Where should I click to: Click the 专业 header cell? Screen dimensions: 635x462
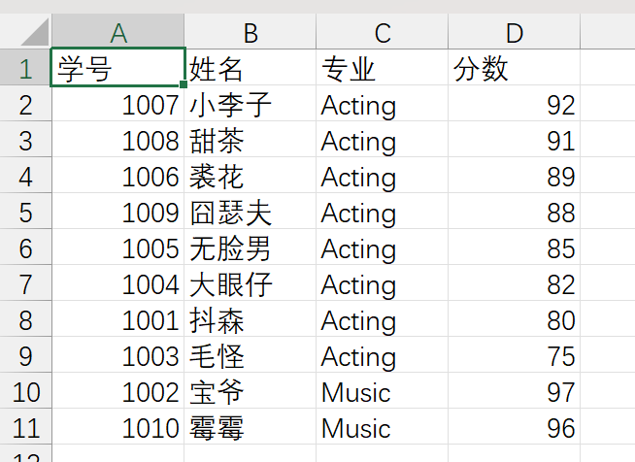point(383,69)
